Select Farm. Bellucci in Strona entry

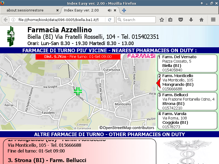click(x=187, y=101)
